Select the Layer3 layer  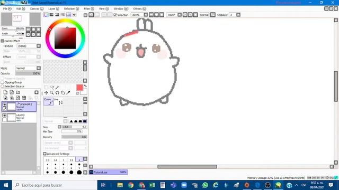pos(19,118)
